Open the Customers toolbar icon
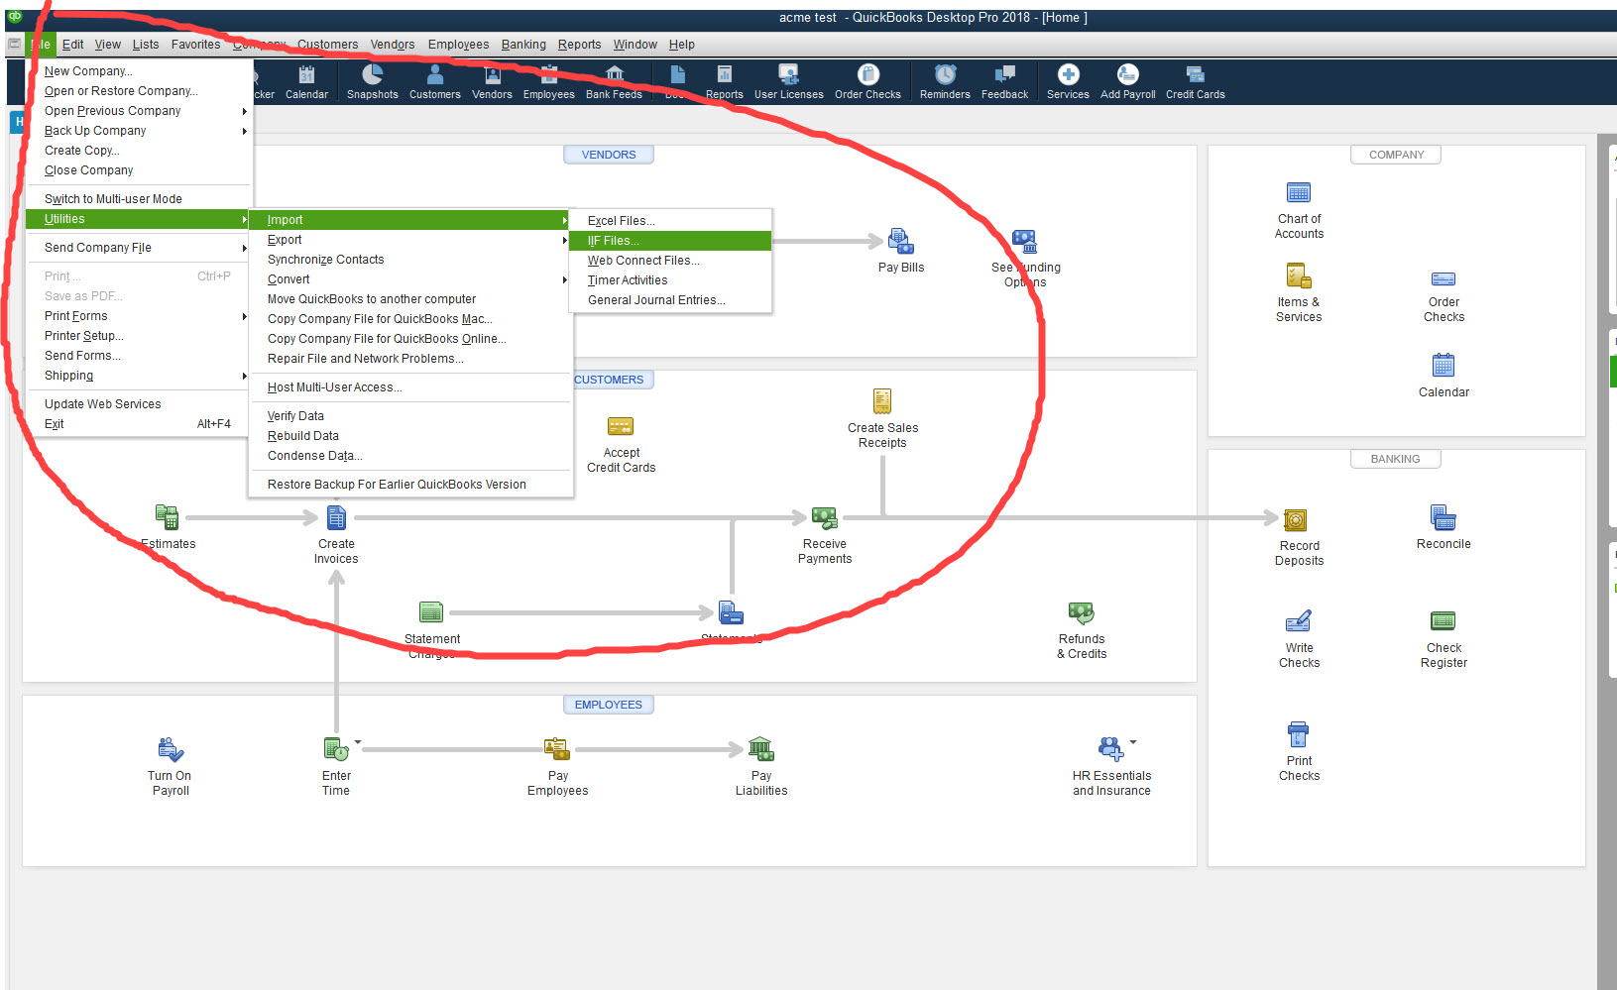Viewport: 1617px width, 990px height. click(434, 82)
